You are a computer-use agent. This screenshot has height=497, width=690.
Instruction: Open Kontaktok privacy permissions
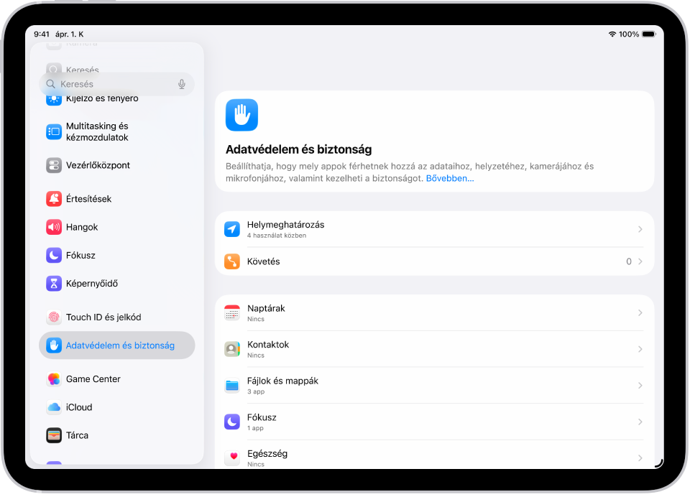434,349
